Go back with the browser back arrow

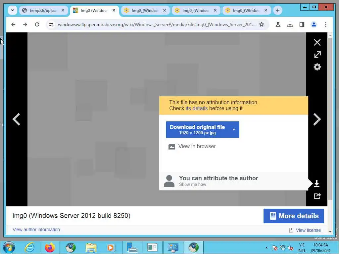click(x=13, y=24)
